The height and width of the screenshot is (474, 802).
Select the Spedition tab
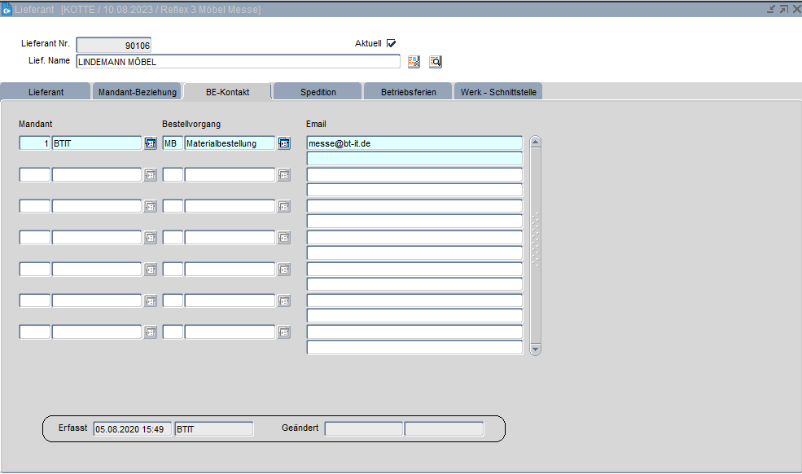318,92
